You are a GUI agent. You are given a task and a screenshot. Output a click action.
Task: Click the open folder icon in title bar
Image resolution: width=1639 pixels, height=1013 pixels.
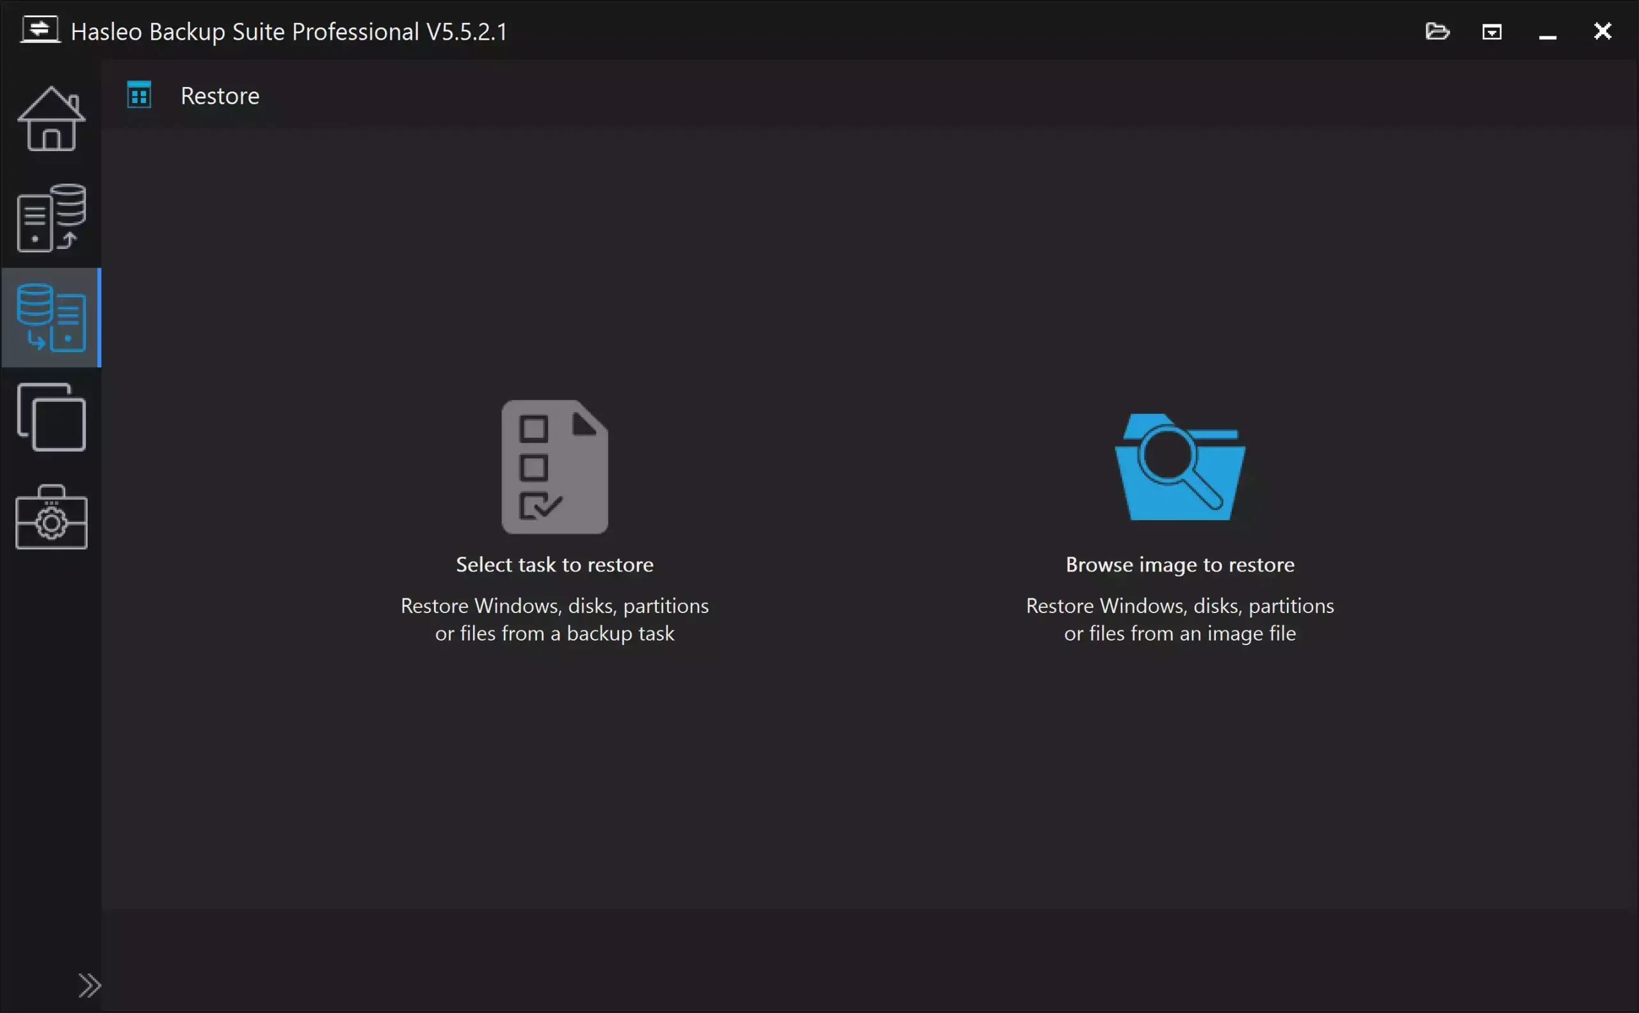(1437, 31)
